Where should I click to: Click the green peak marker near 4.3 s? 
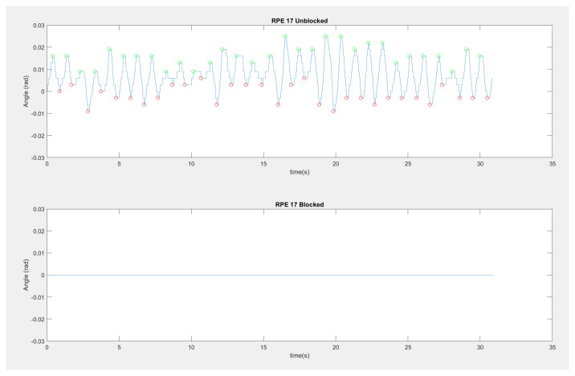coord(109,50)
